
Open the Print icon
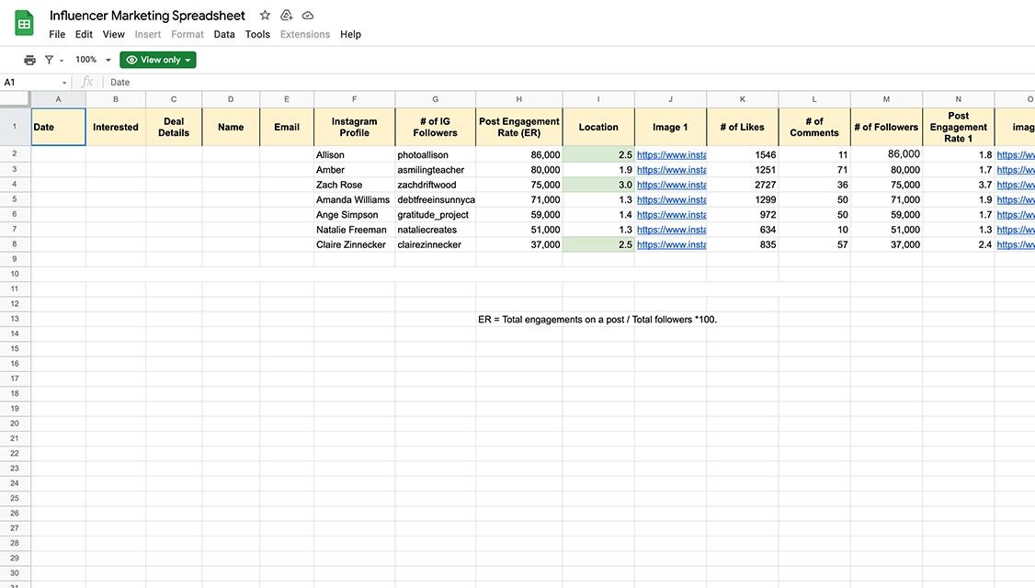27,57
